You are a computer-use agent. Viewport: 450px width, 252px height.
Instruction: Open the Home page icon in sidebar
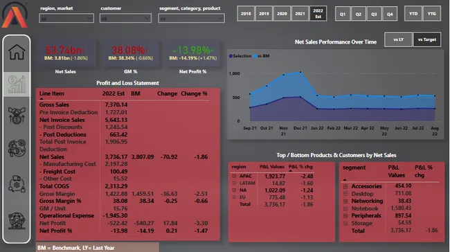[17, 52]
